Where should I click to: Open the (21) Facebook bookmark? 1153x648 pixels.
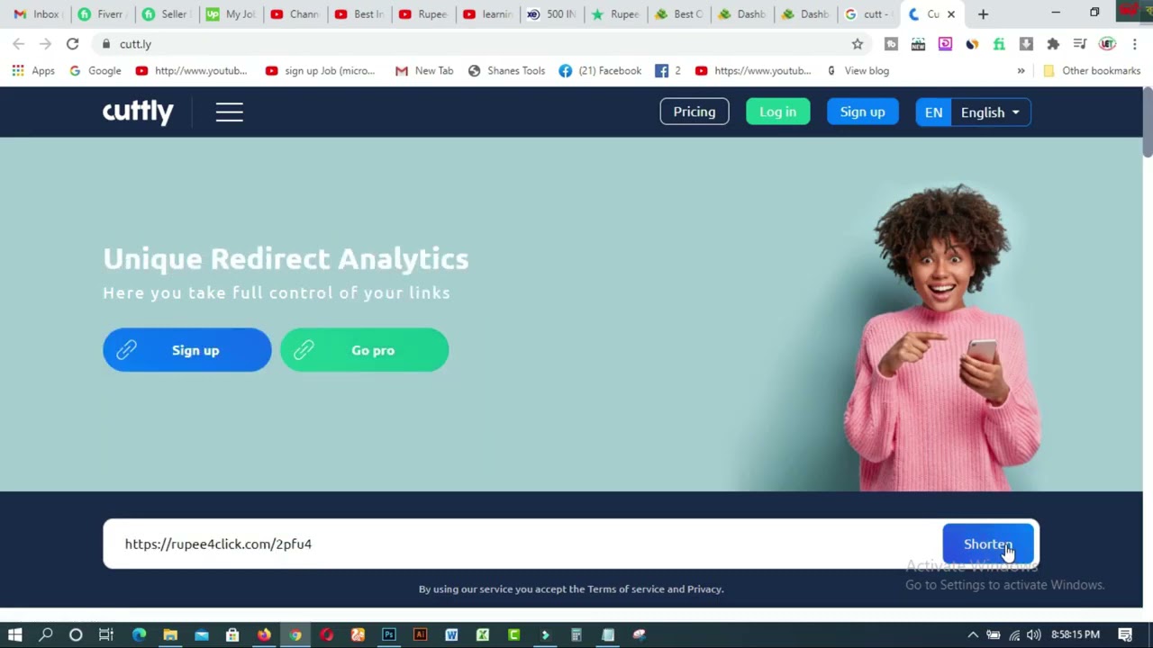[600, 70]
